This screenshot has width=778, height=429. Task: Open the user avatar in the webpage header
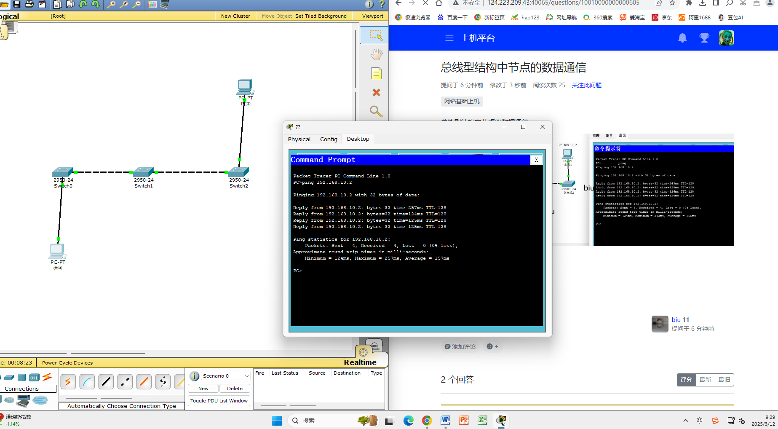[x=727, y=38]
